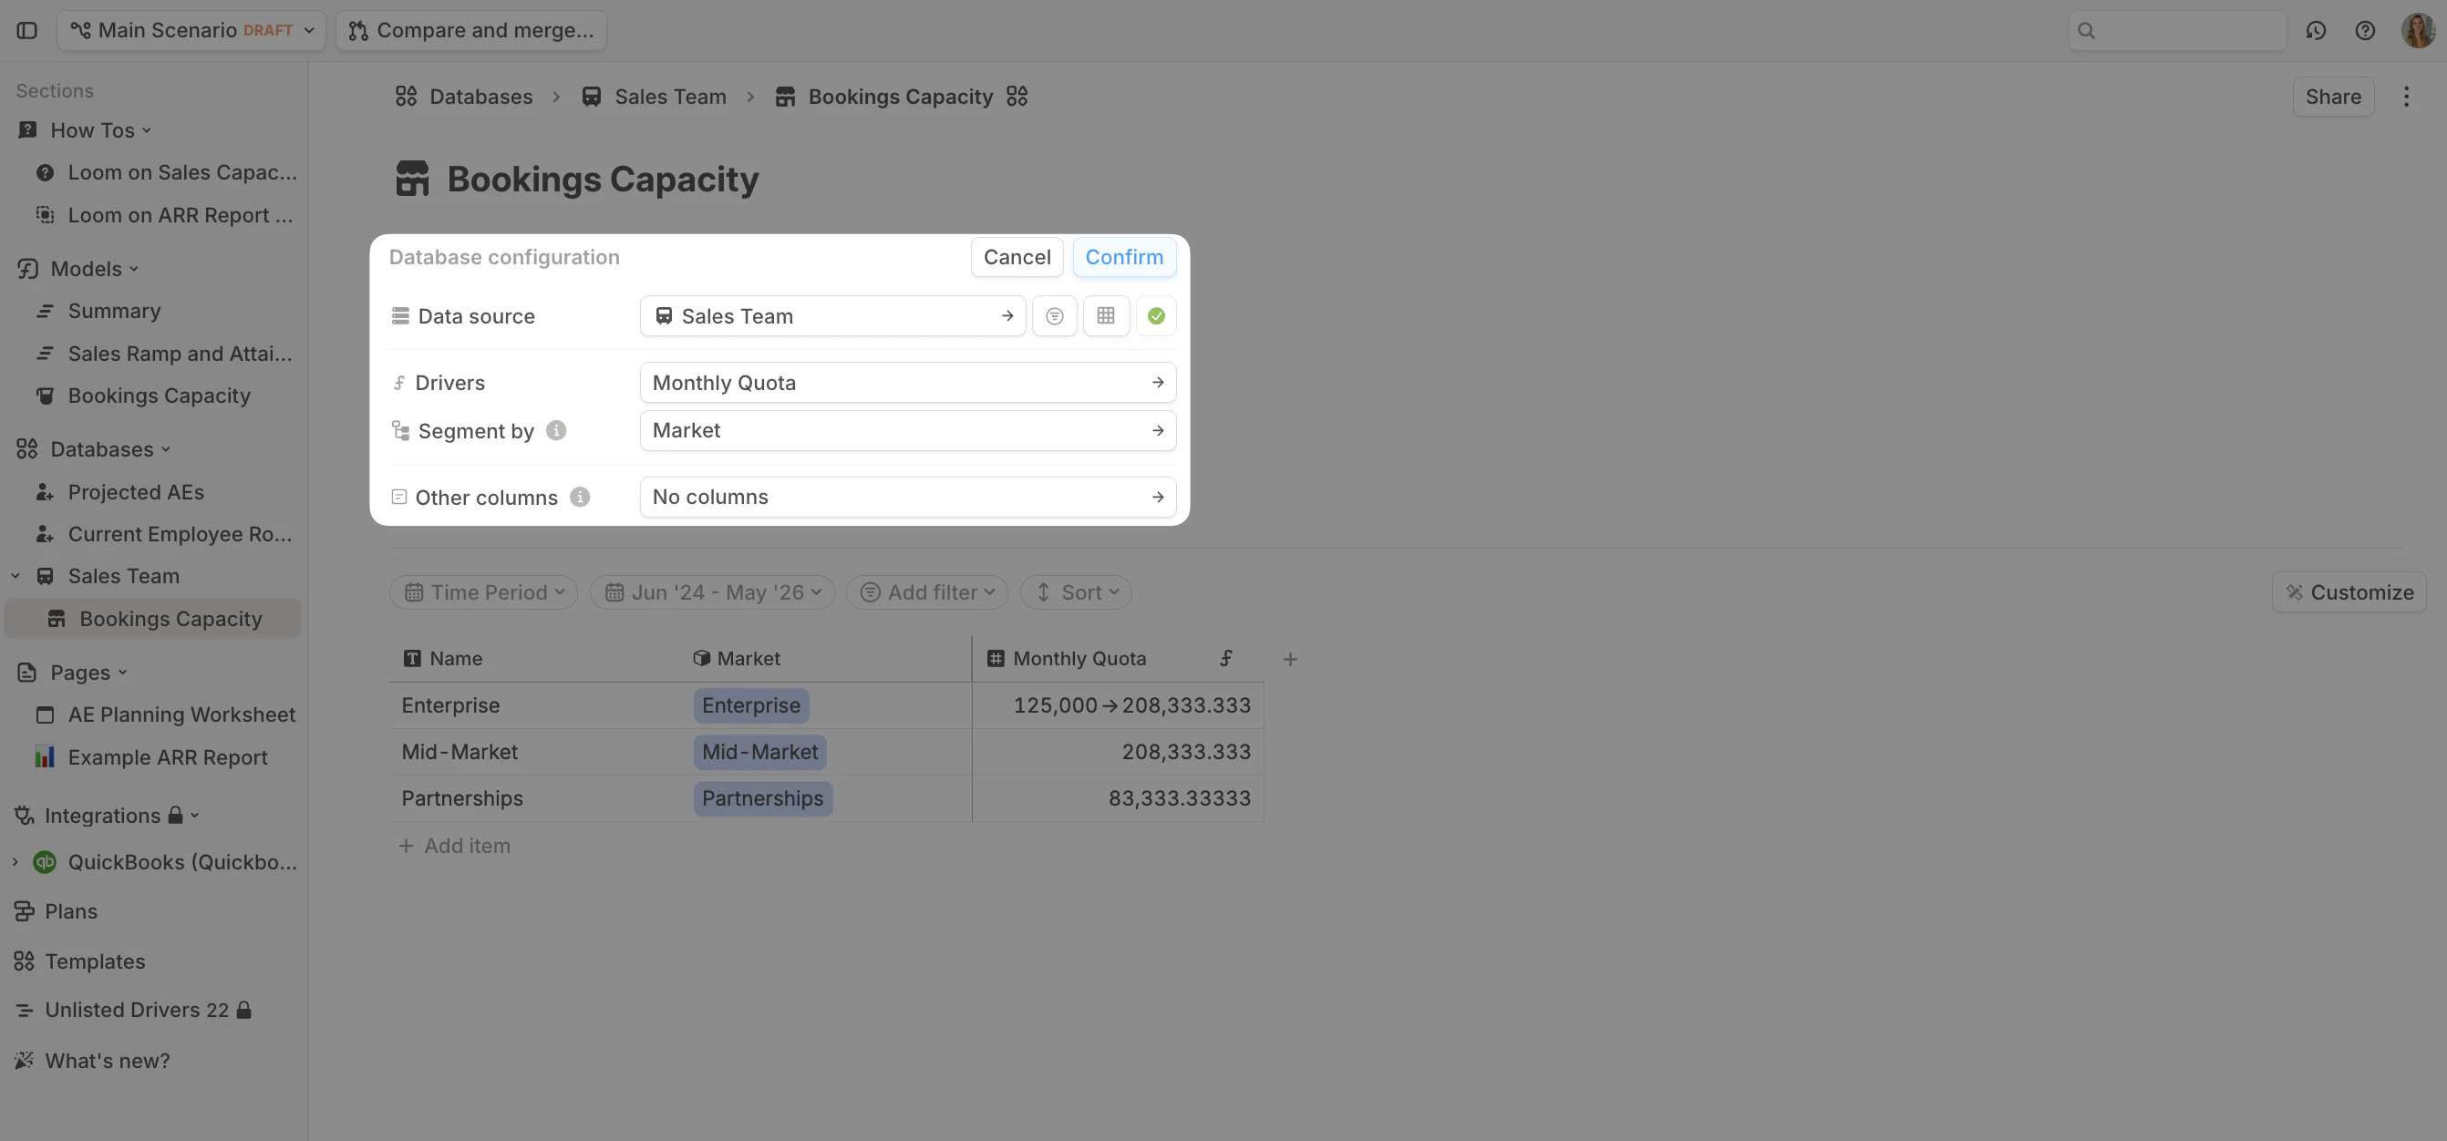Click the Confirm button

1124,257
